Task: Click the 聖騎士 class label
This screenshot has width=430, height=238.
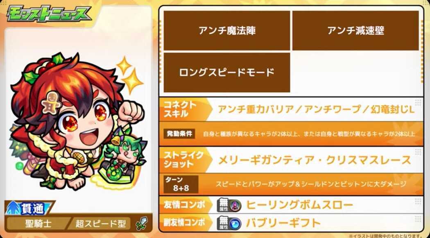Action: [38, 224]
